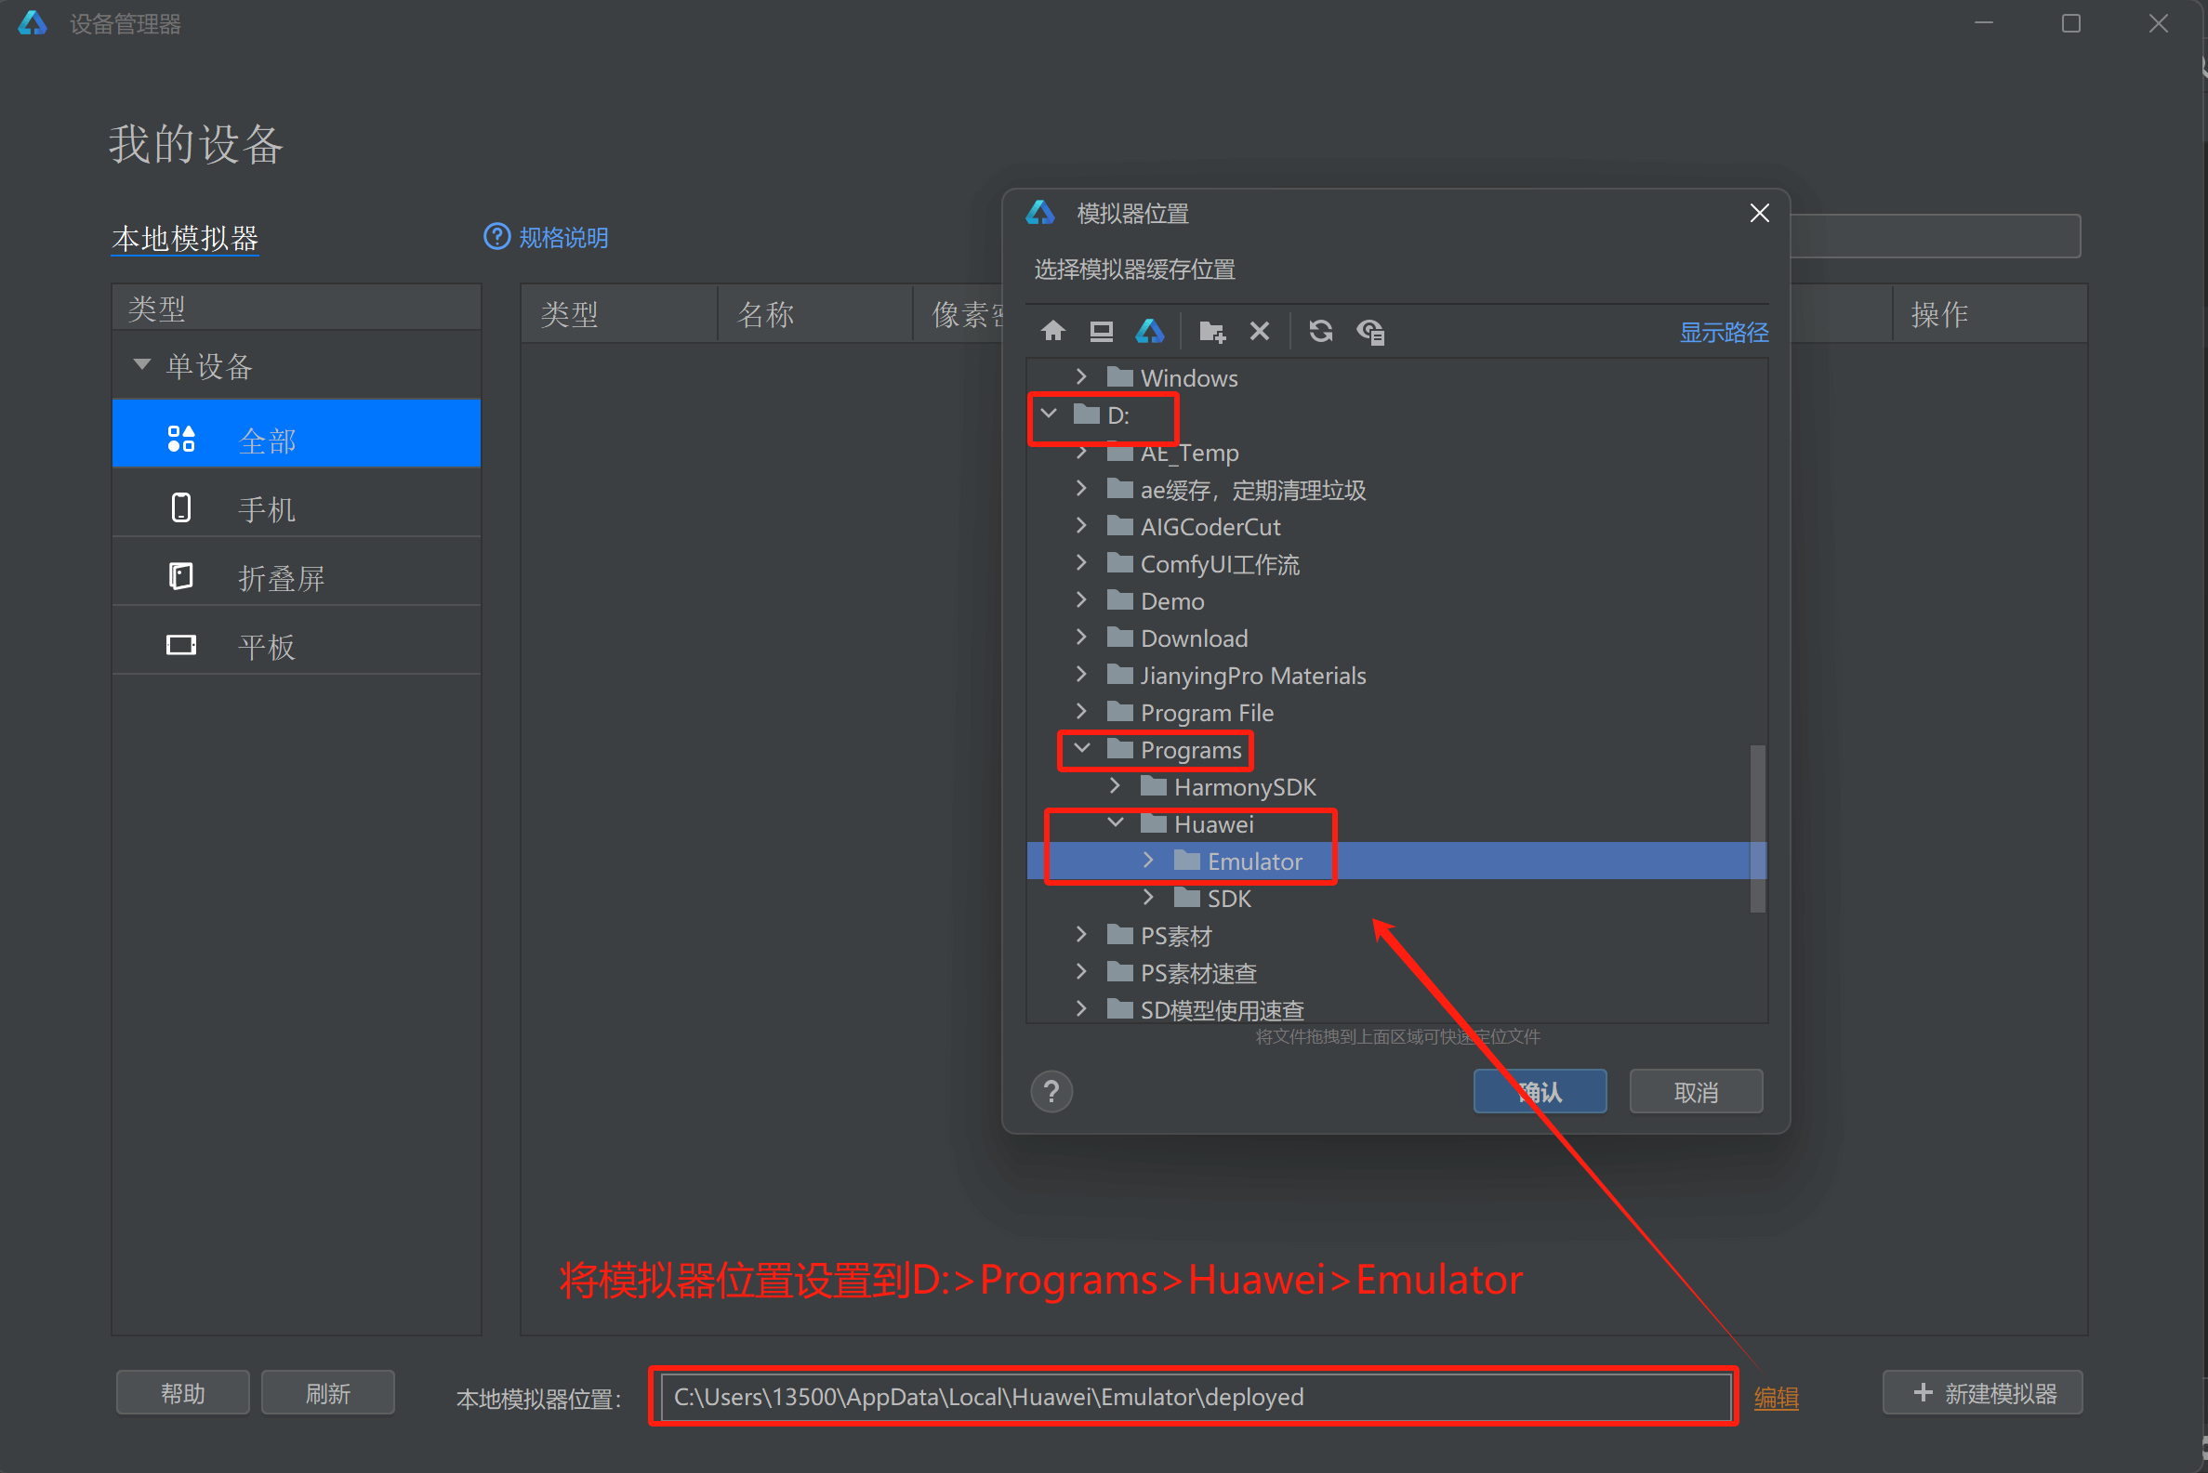Screen dimensions: 2208x1473
Task: Click the 新建模拟器 button
Action: tap(1982, 1392)
